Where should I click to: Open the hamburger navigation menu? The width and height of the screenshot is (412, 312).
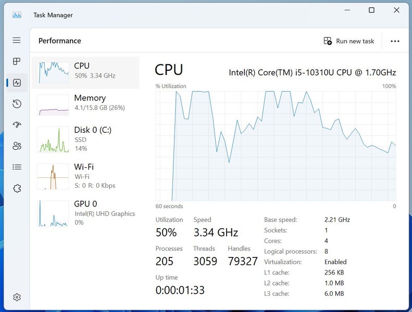tap(17, 40)
